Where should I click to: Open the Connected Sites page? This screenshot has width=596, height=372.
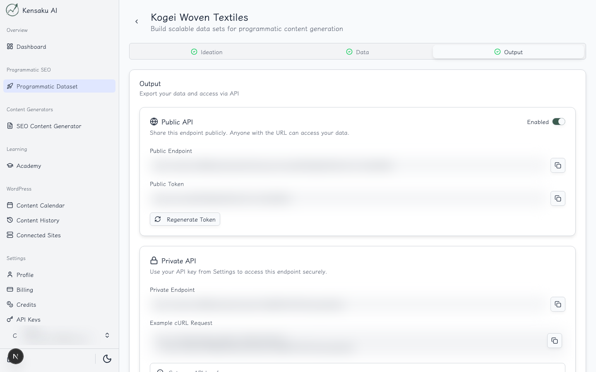(38, 235)
